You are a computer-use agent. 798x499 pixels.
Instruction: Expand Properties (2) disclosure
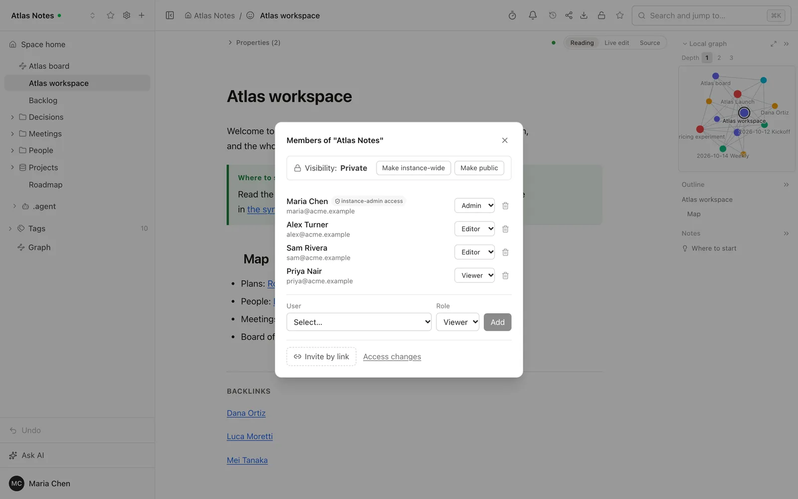click(254, 42)
